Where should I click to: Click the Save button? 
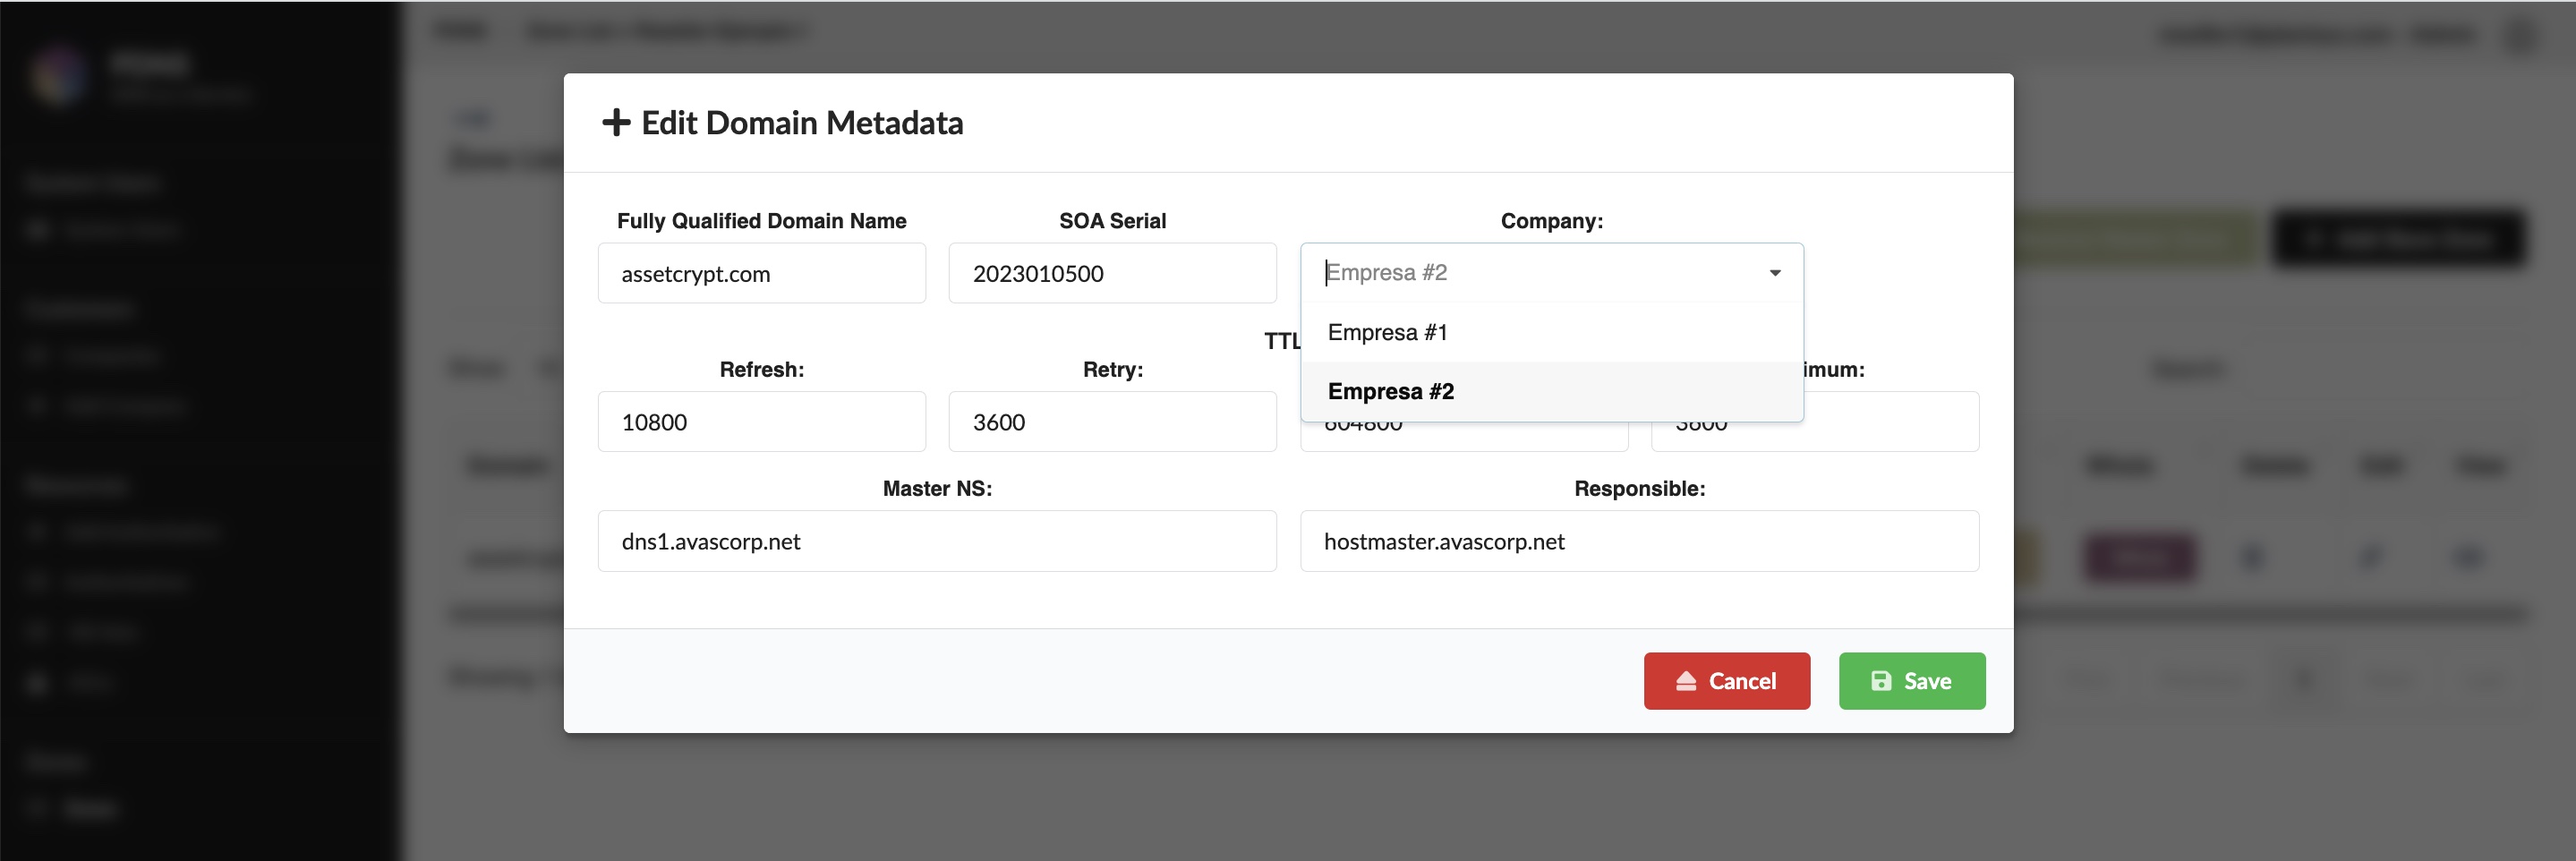pyautogui.click(x=1911, y=681)
